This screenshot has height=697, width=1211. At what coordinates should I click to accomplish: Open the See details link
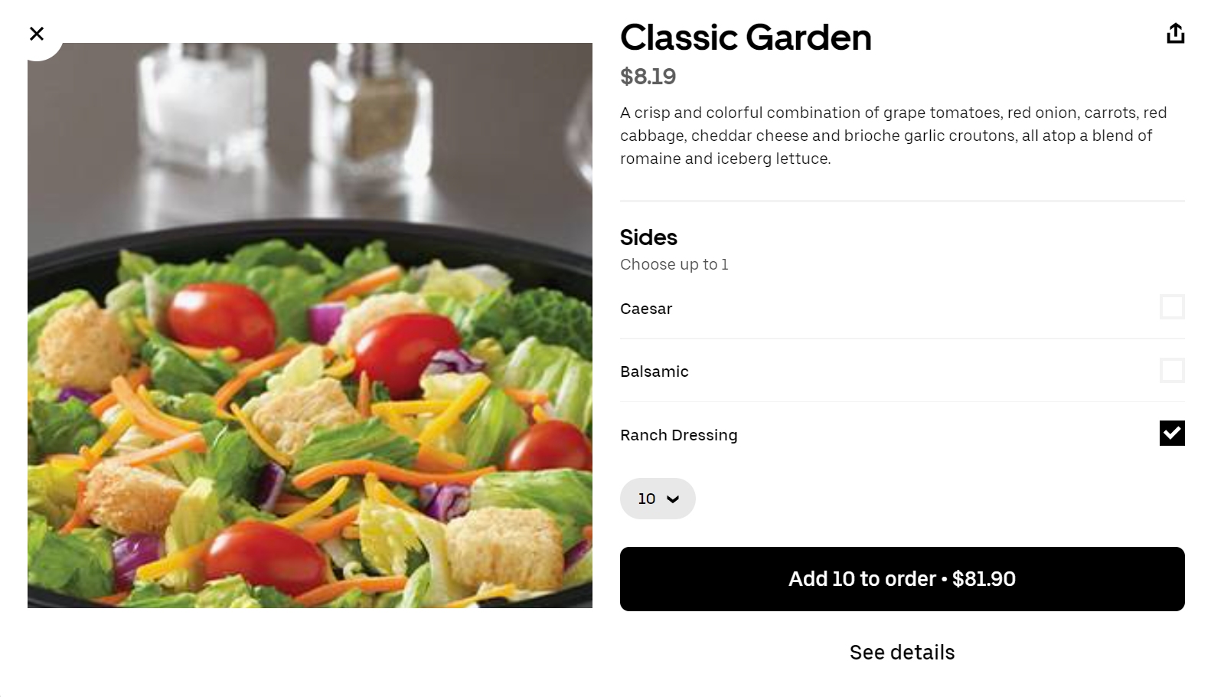click(902, 653)
